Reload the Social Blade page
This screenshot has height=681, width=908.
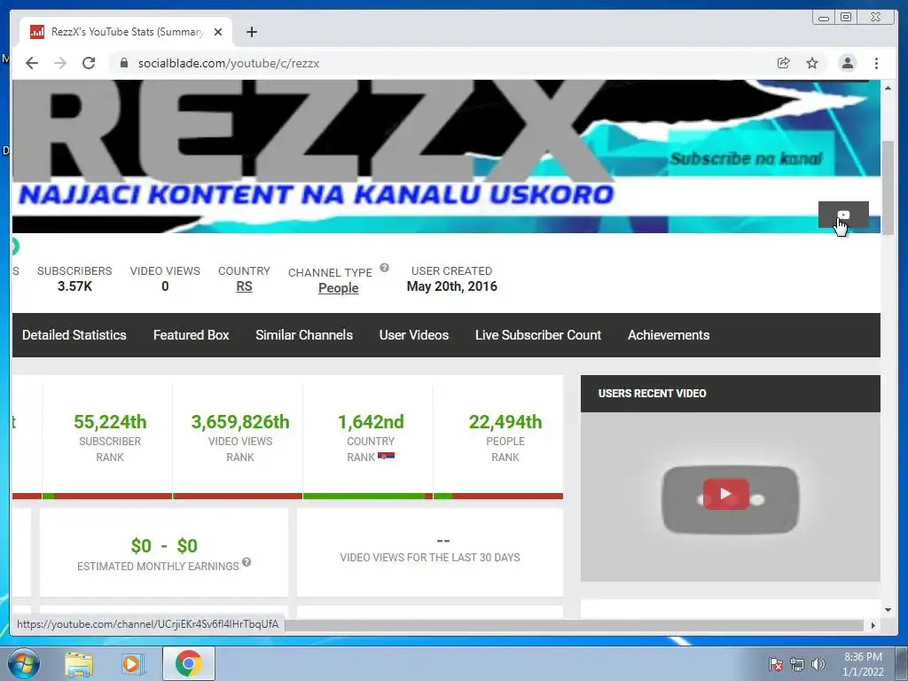89,63
